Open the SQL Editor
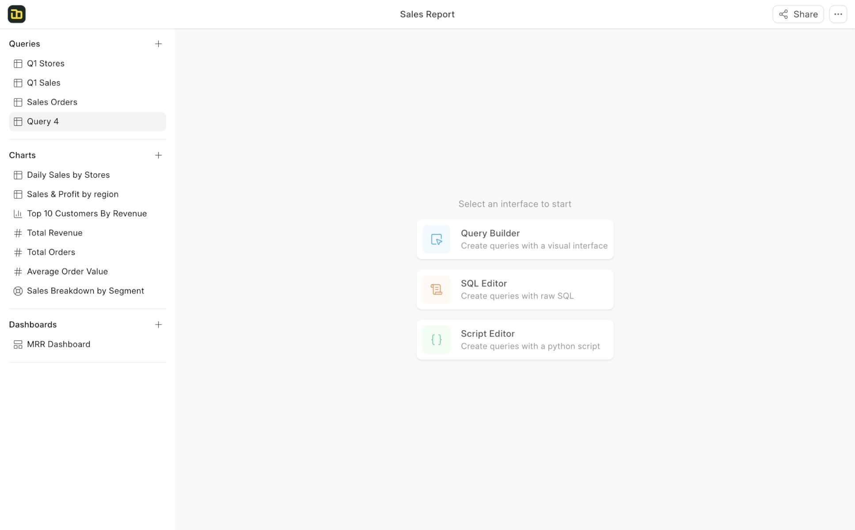855x530 pixels. click(514, 289)
